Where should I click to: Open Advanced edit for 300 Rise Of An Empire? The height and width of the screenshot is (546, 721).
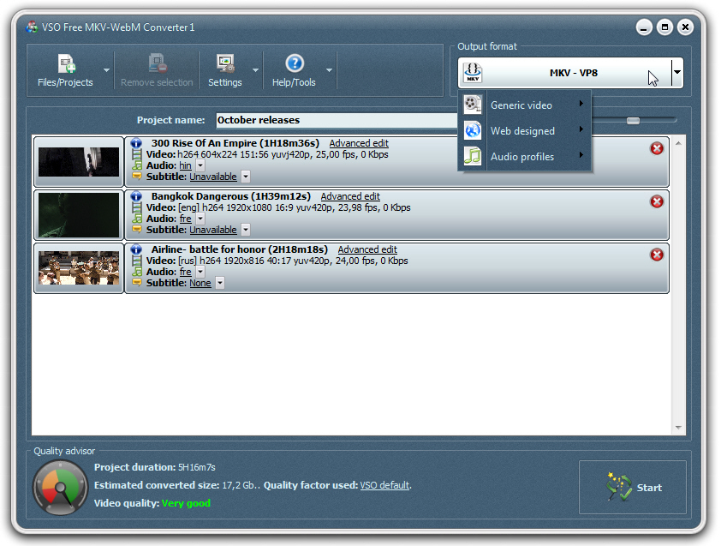(359, 143)
